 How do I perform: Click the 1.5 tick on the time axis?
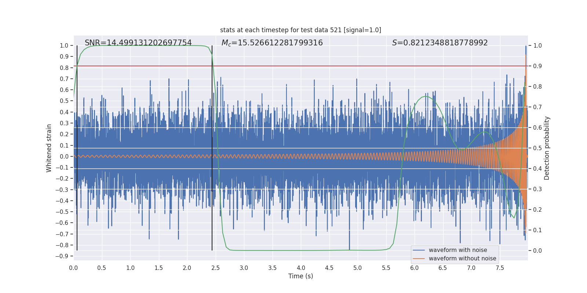click(158, 268)
